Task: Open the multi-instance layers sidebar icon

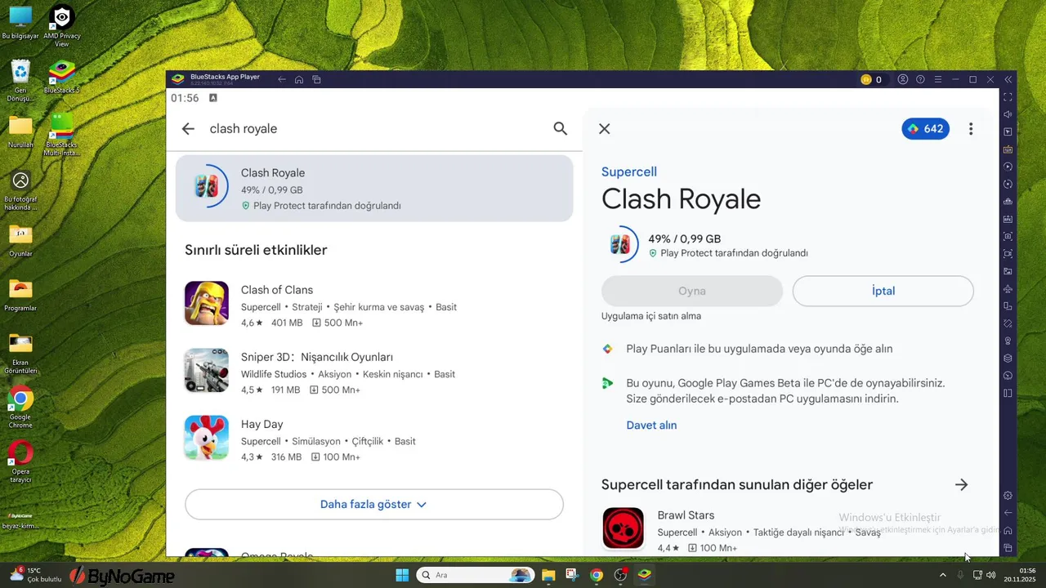Action: (1008, 359)
